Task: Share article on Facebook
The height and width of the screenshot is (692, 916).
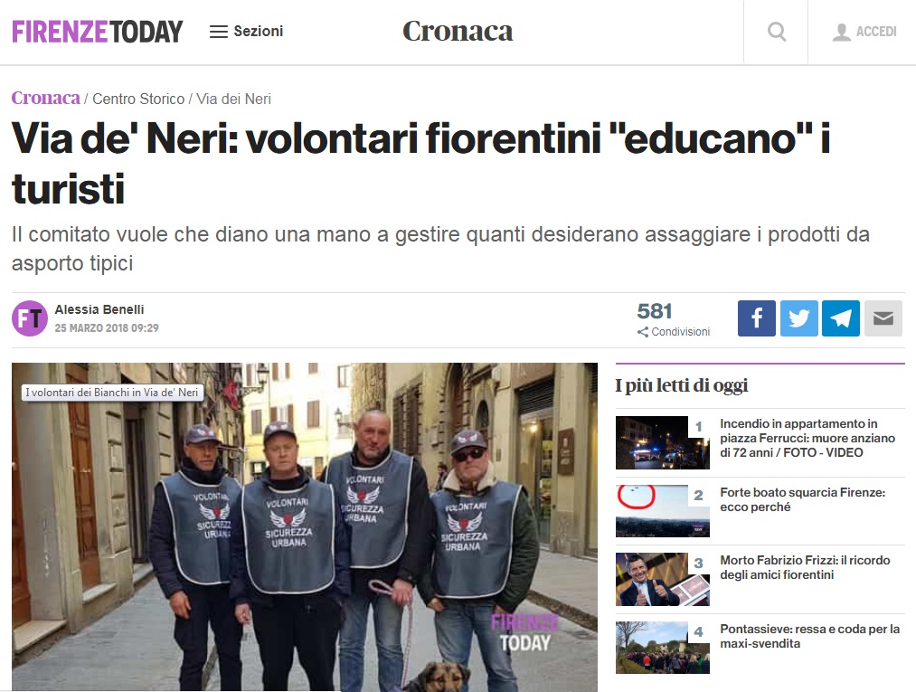Action: [757, 318]
